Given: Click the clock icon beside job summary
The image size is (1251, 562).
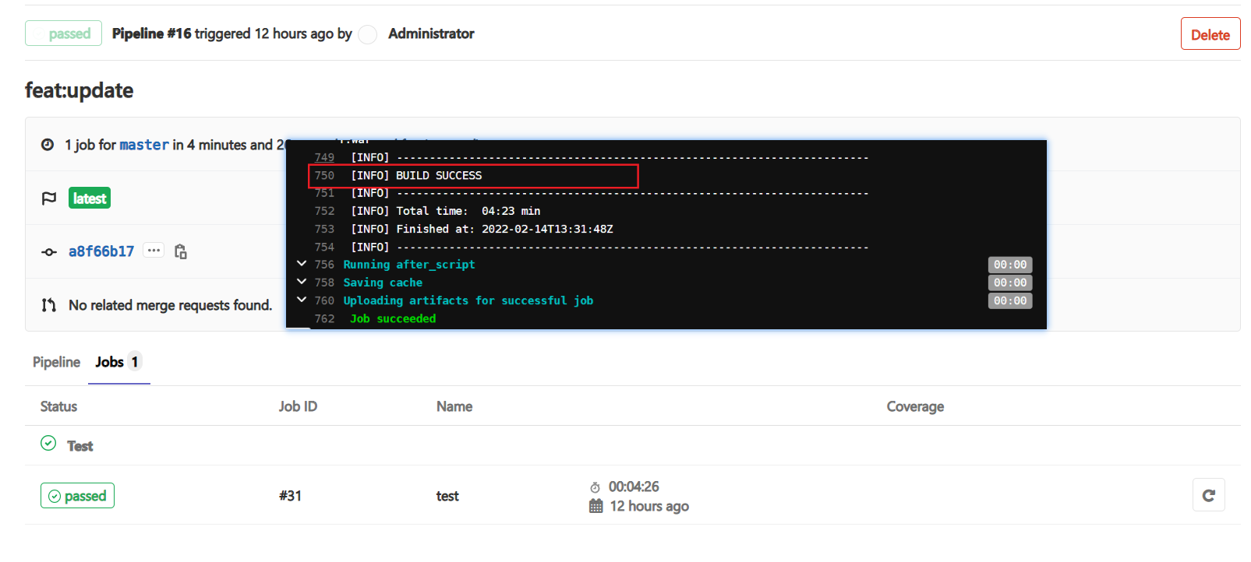Looking at the screenshot, I should point(48,145).
